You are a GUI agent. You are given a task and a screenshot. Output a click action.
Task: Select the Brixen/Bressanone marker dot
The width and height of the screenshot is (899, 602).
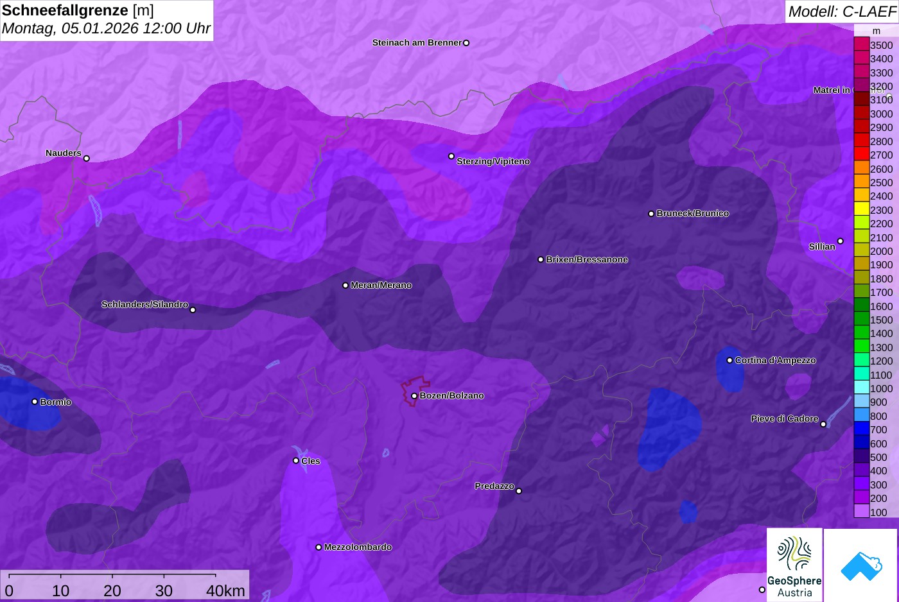tap(541, 259)
